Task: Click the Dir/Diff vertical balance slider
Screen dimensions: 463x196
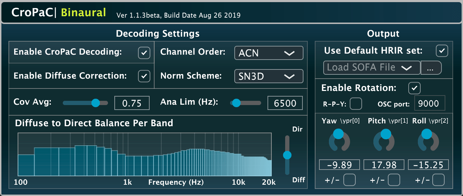Action: pyautogui.click(x=287, y=155)
